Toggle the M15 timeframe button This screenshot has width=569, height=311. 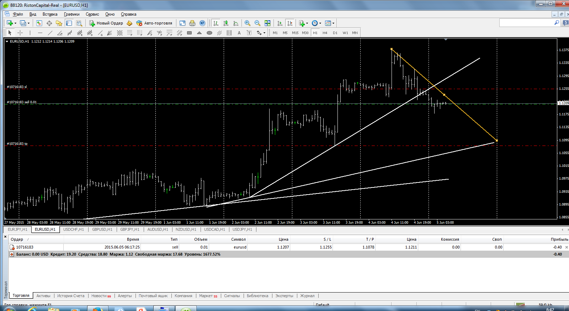pos(295,33)
